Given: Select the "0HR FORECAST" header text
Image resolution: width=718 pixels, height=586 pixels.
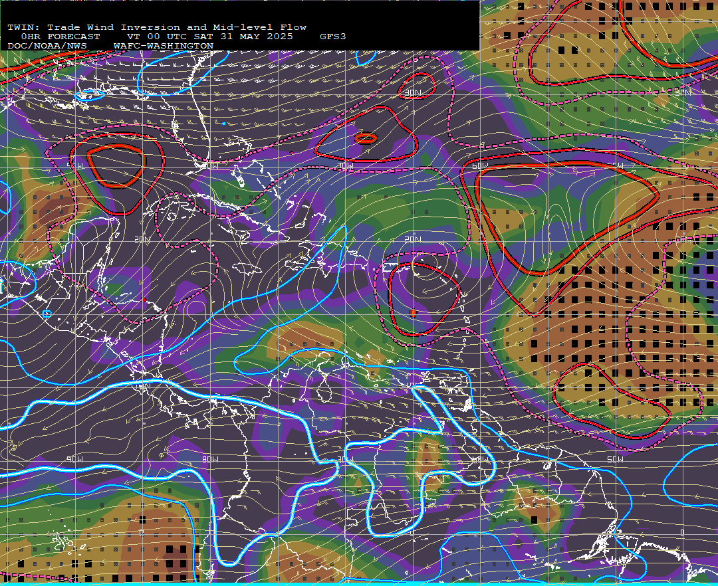Looking at the screenshot, I should pyautogui.click(x=60, y=37).
